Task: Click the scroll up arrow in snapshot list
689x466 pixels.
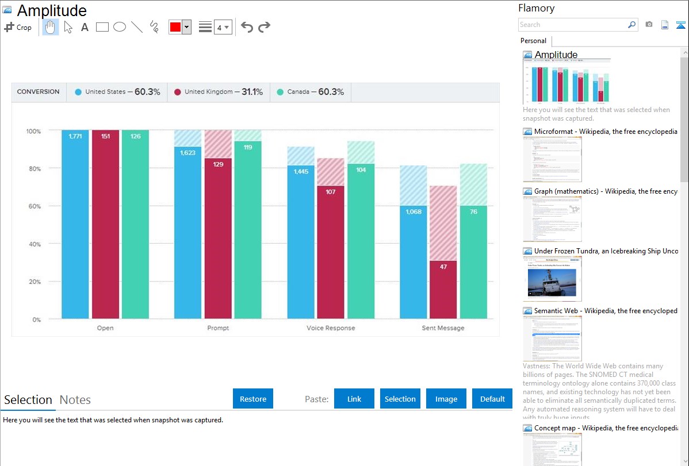Action: 684,53
